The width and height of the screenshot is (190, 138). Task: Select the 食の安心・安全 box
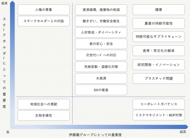101,44
